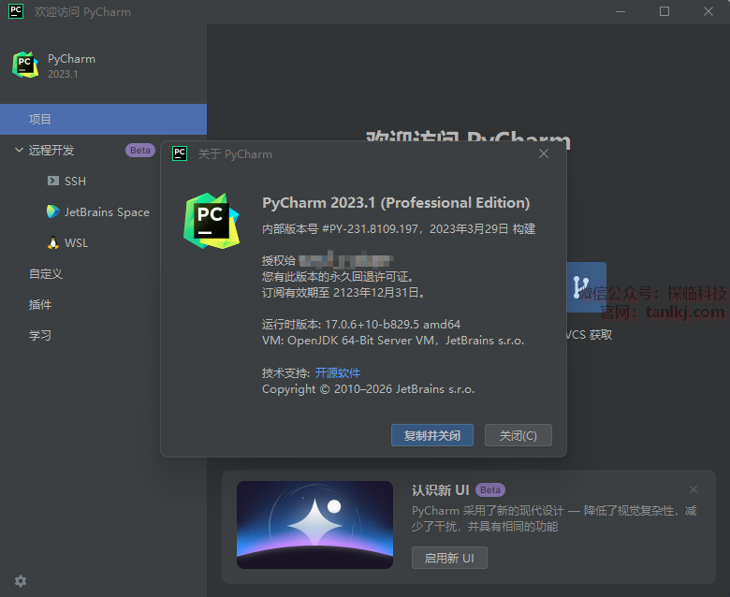This screenshot has width=730, height=597.
Task: Click the PyCharm logo in sidebar header
Action: [25, 65]
